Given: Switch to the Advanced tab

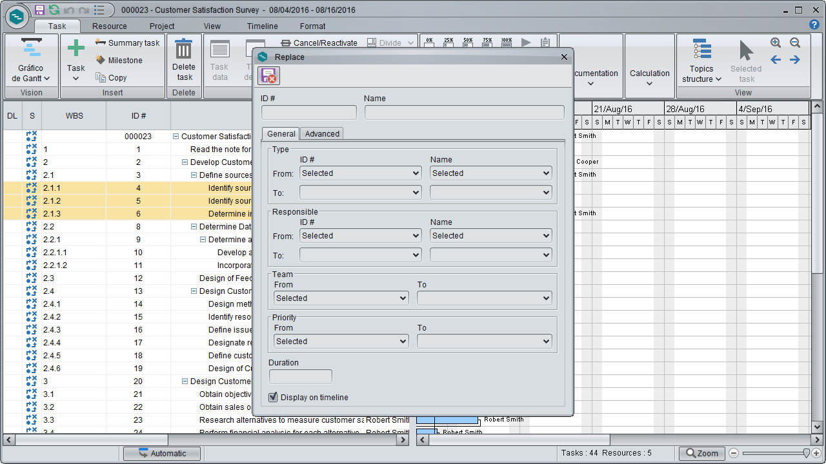Looking at the screenshot, I should click(x=322, y=133).
